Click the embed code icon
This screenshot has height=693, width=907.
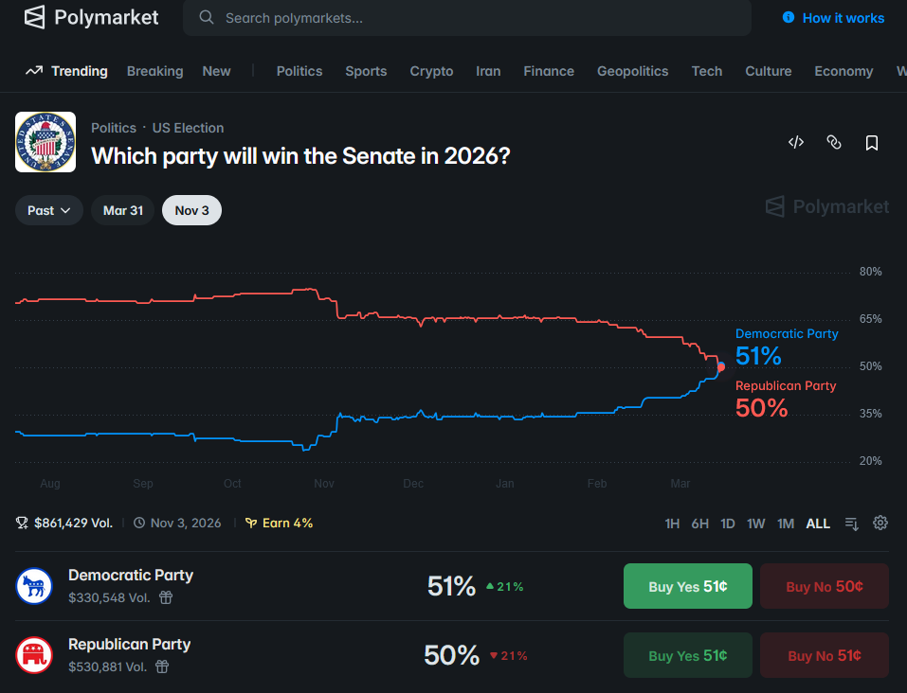tap(796, 143)
